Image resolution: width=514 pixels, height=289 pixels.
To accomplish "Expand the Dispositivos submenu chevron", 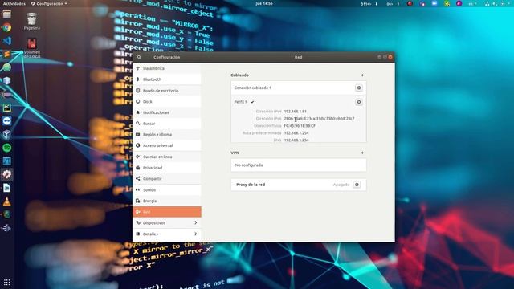I will click(196, 223).
